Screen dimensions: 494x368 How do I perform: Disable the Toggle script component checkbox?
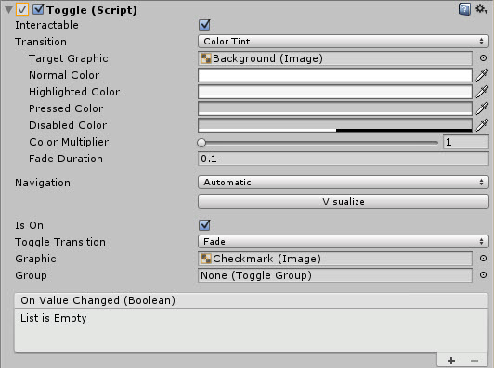[x=38, y=9]
